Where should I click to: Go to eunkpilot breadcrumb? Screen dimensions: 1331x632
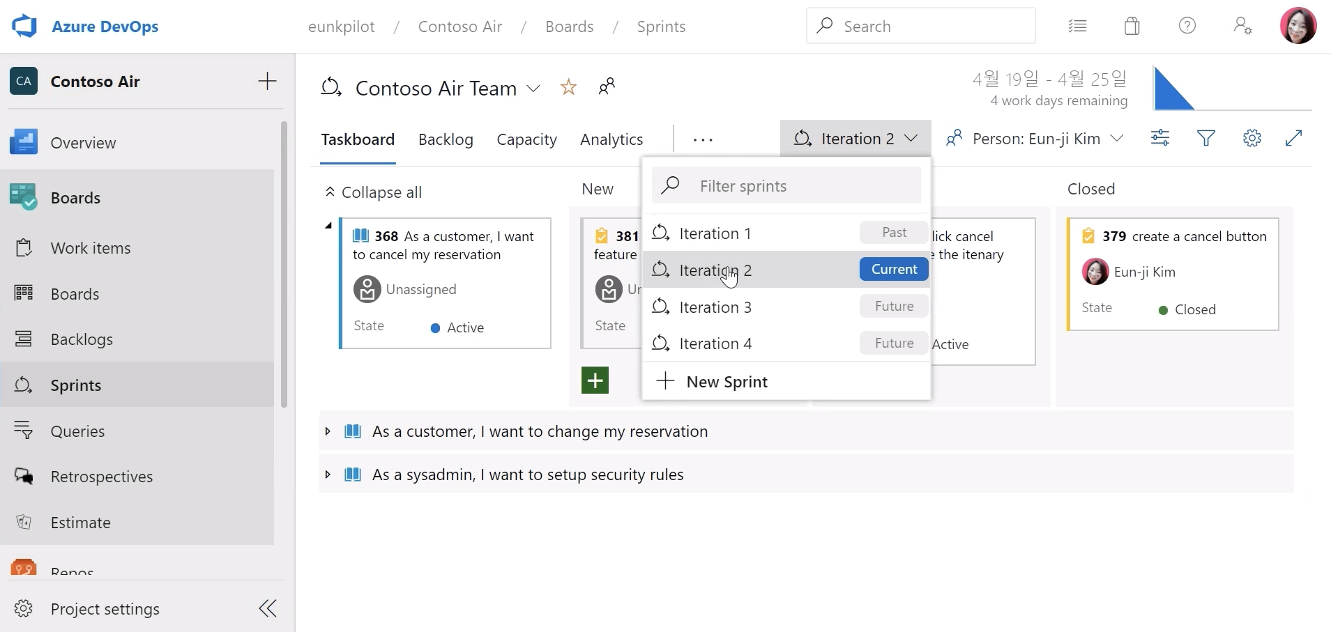click(342, 26)
